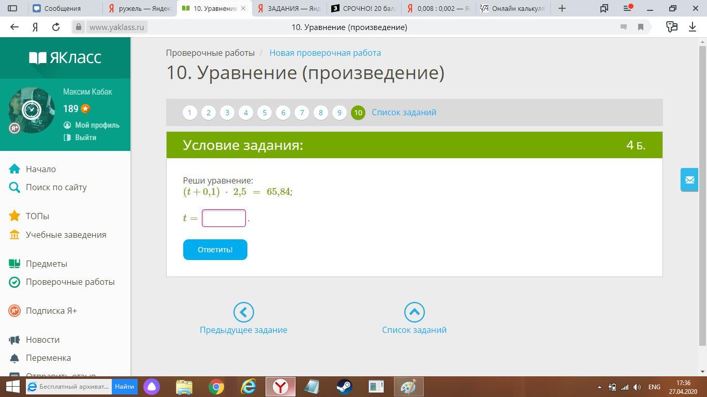The image size is (707, 397).
Task: Open Подписка Я+ in the sidebar
Action: 51,311
